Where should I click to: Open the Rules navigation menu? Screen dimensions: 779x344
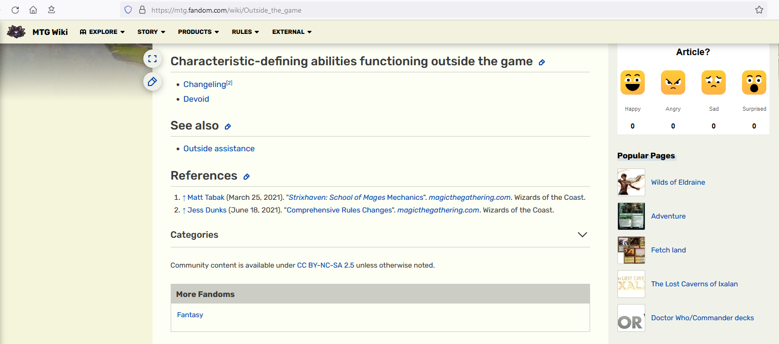(245, 32)
